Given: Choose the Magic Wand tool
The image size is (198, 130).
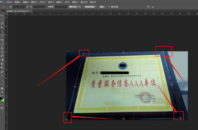Looking at the screenshot, I should tap(2, 27).
